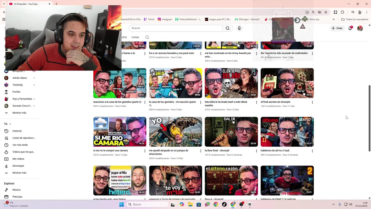371x209 pixels.
Task: Toggle the crossed-eye cookies icon in address bar
Action: coord(319,12)
